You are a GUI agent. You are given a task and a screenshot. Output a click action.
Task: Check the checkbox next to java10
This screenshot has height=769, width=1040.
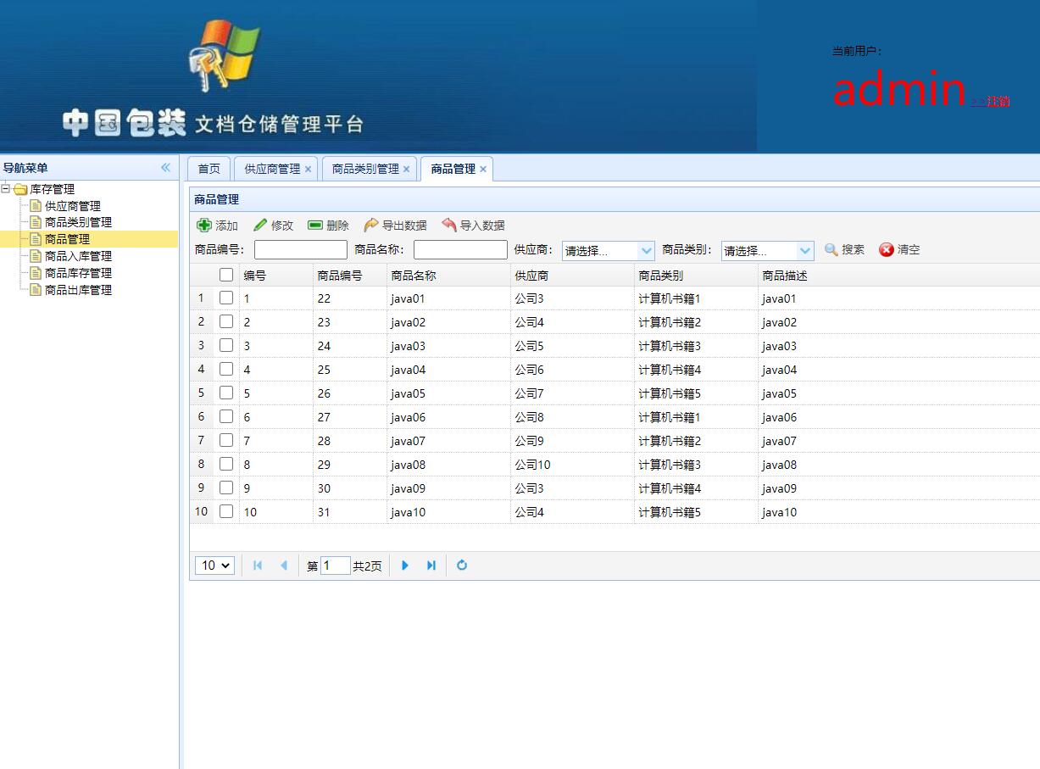click(x=225, y=511)
